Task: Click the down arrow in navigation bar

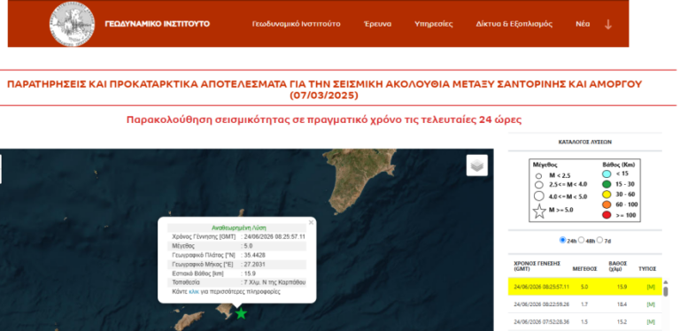Action: [608, 24]
